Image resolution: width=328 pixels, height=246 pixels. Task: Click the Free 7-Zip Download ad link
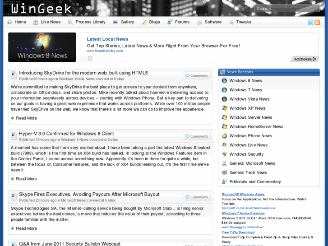238,232
